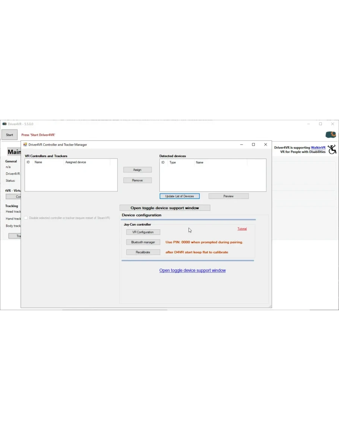Click the Driver4VR headset logo icon
Image resolution: width=339 pixels, height=430 pixels.
(330, 135)
